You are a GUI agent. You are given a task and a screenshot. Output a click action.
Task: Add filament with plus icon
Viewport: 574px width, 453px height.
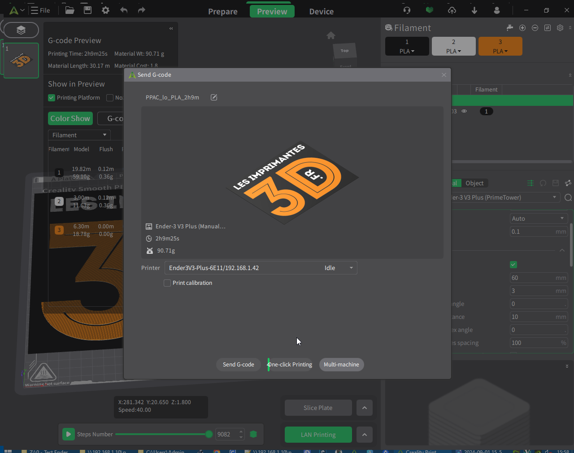[x=522, y=28]
